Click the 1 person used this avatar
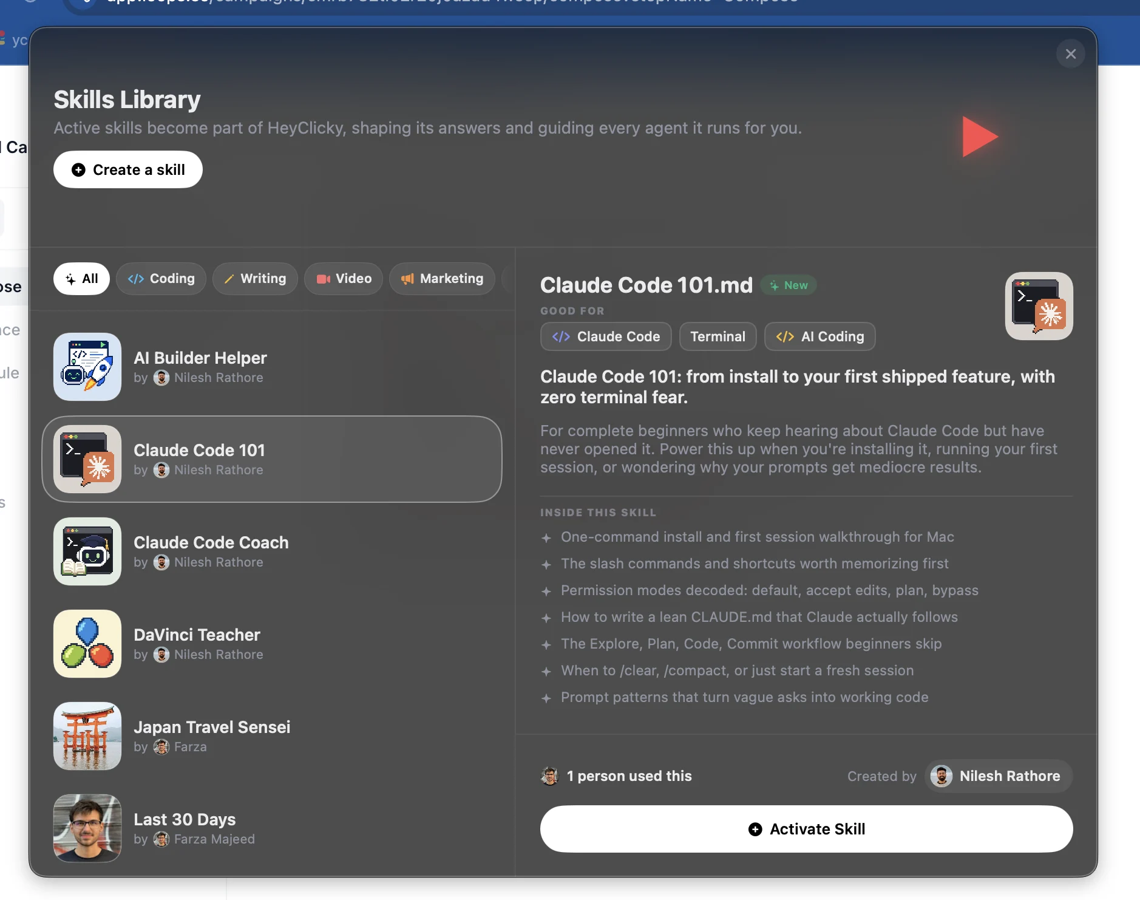Viewport: 1140px width, 900px height. [x=549, y=776]
